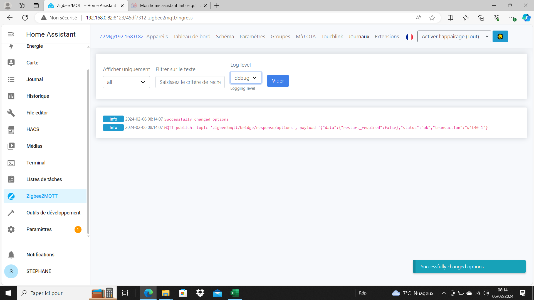The height and width of the screenshot is (300, 534).
Task: Open the File editor wrench icon
Action: [11, 113]
